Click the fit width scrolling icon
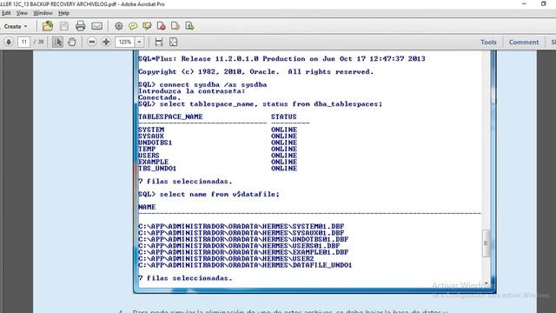The width and height of the screenshot is (556, 313). (x=159, y=42)
